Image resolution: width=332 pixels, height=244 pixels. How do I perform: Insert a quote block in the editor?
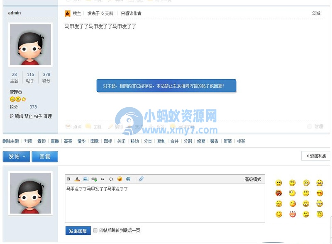pyautogui.click(x=103, y=179)
